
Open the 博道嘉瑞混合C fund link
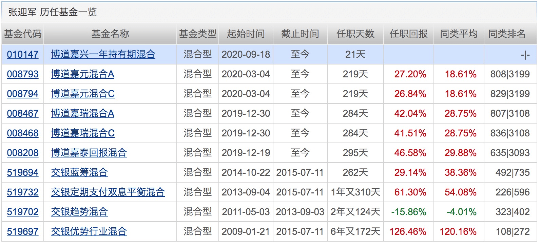click(x=83, y=133)
